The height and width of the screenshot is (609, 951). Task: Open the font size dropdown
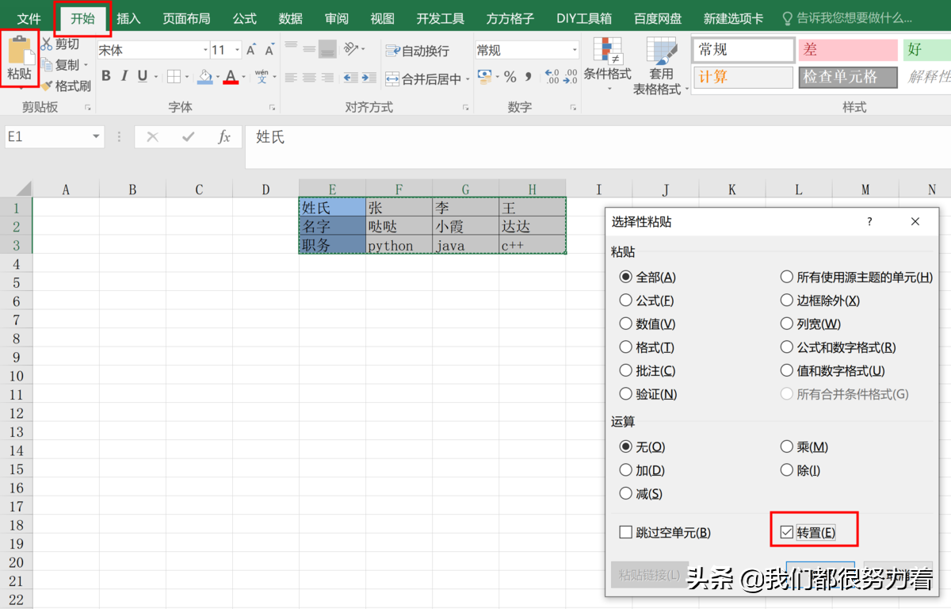coord(236,50)
